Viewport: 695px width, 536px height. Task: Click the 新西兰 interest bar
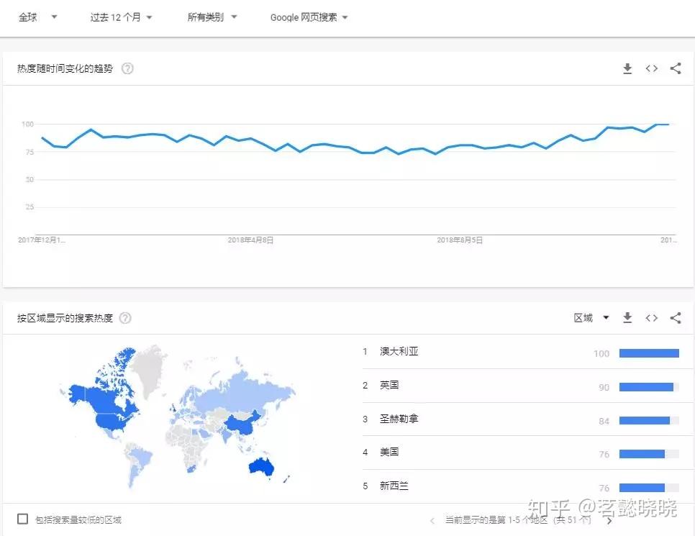[642, 487]
